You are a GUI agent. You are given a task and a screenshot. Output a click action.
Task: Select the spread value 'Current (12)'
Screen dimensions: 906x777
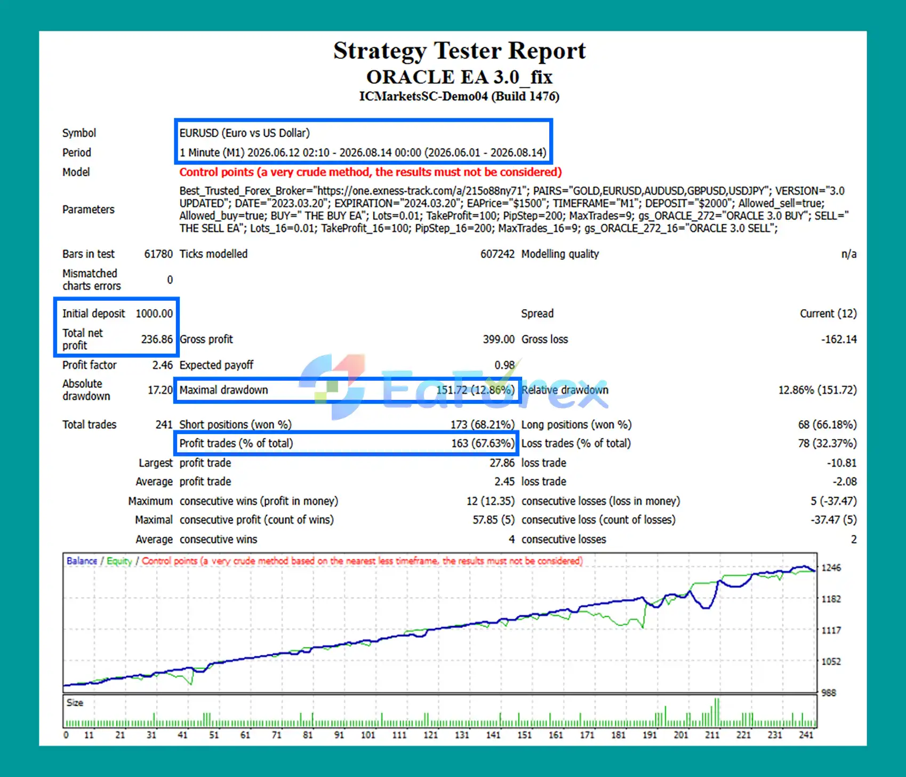[x=828, y=314]
